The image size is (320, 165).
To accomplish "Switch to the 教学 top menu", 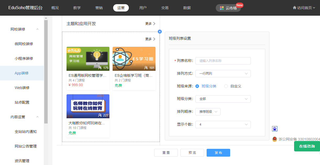I will 77,8.
